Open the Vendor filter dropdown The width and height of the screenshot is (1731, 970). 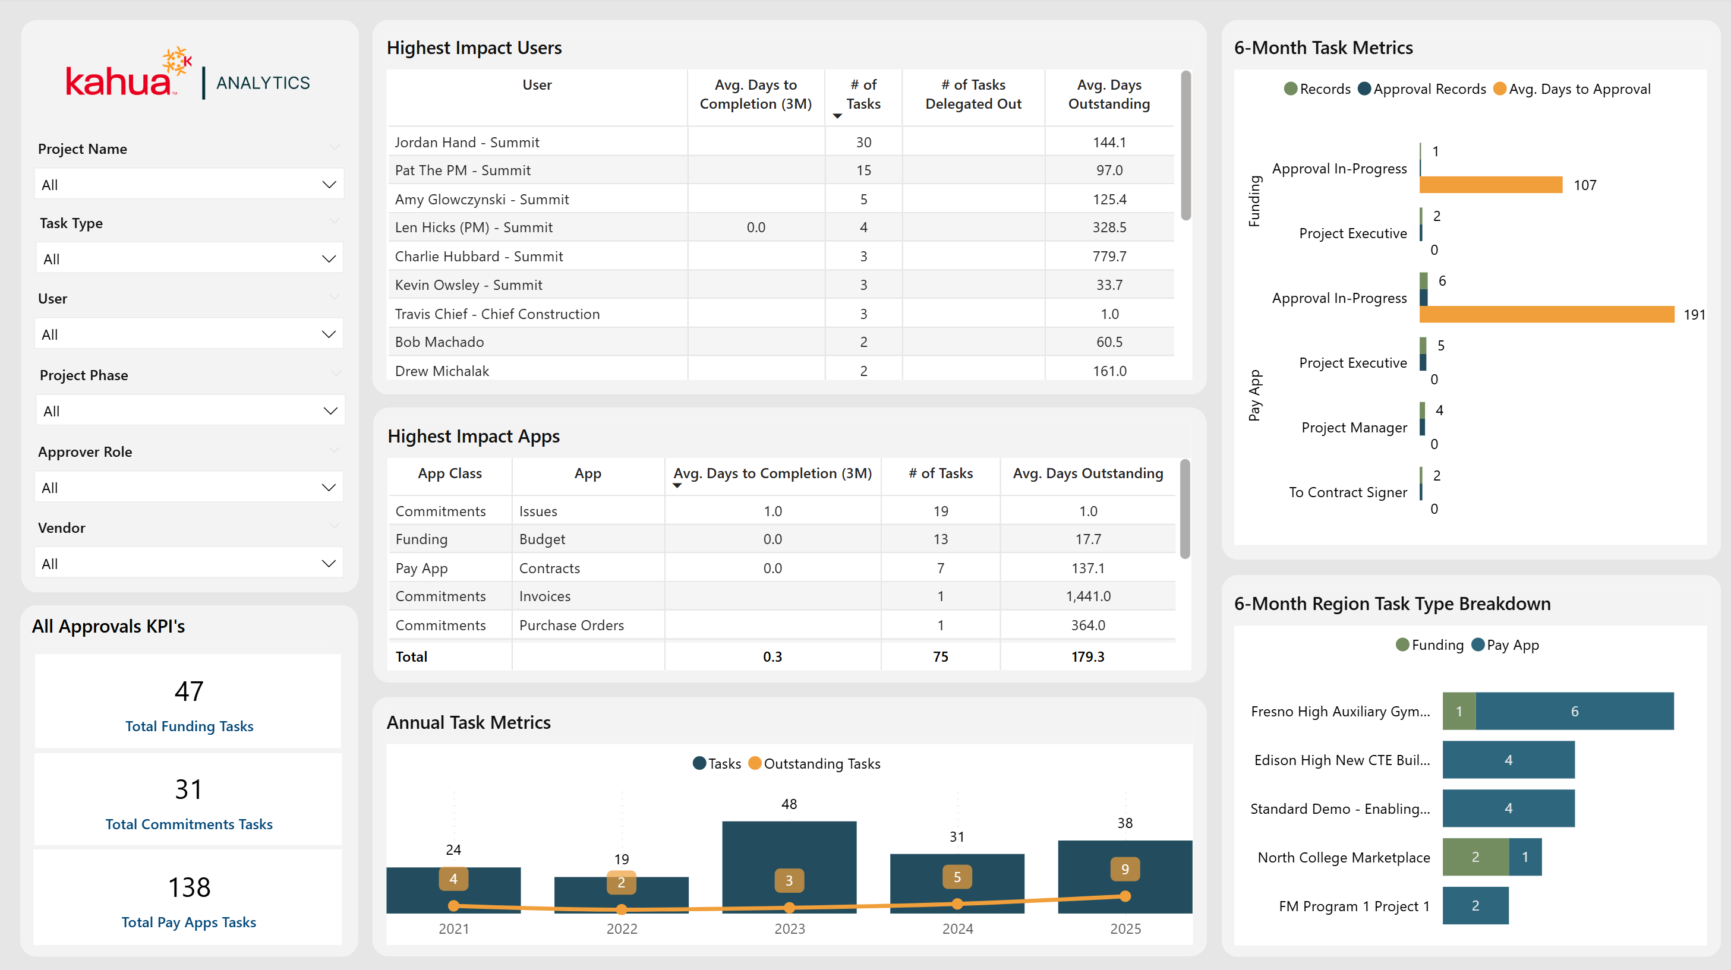[189, 564]
